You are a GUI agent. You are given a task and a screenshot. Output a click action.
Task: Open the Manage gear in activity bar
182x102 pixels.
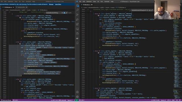click(x=77, y=97)
